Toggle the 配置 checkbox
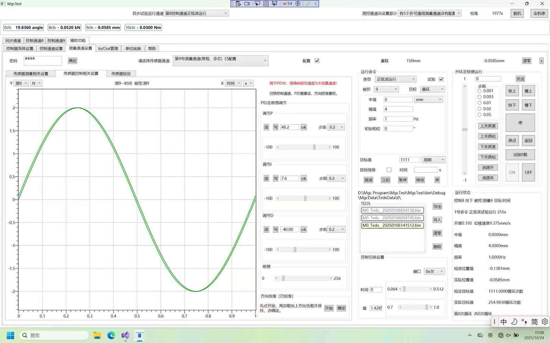Viewport: 550px width, 343px height. pyautogui.click(x=317, y=61)
